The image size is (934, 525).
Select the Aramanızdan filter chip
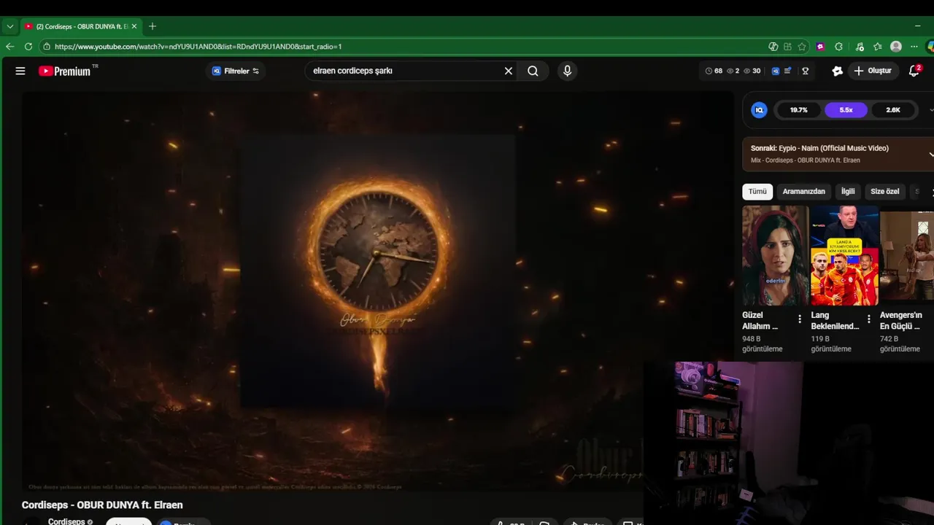(803, 191)
